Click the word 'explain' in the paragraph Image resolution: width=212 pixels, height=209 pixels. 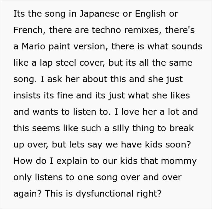click(x=72, y=161)
